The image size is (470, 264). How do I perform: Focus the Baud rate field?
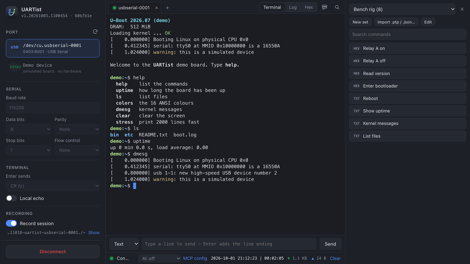click(53, 108)
